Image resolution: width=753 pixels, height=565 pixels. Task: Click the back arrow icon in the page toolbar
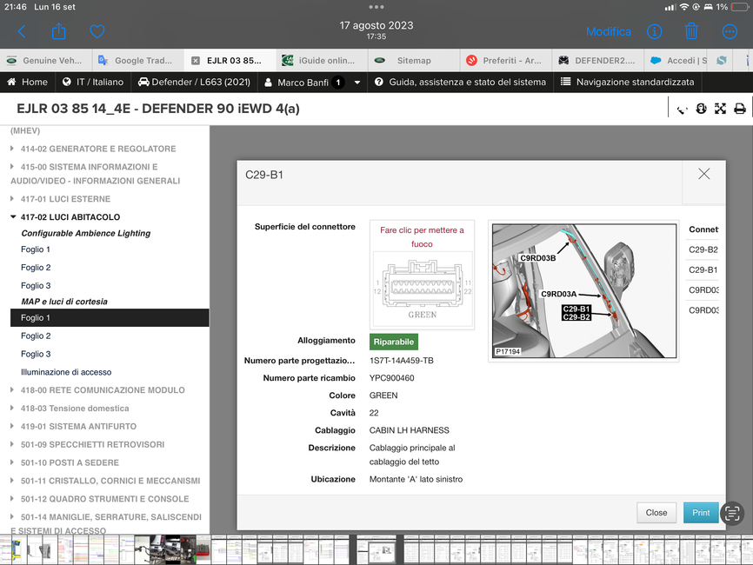tap(682, 109)
